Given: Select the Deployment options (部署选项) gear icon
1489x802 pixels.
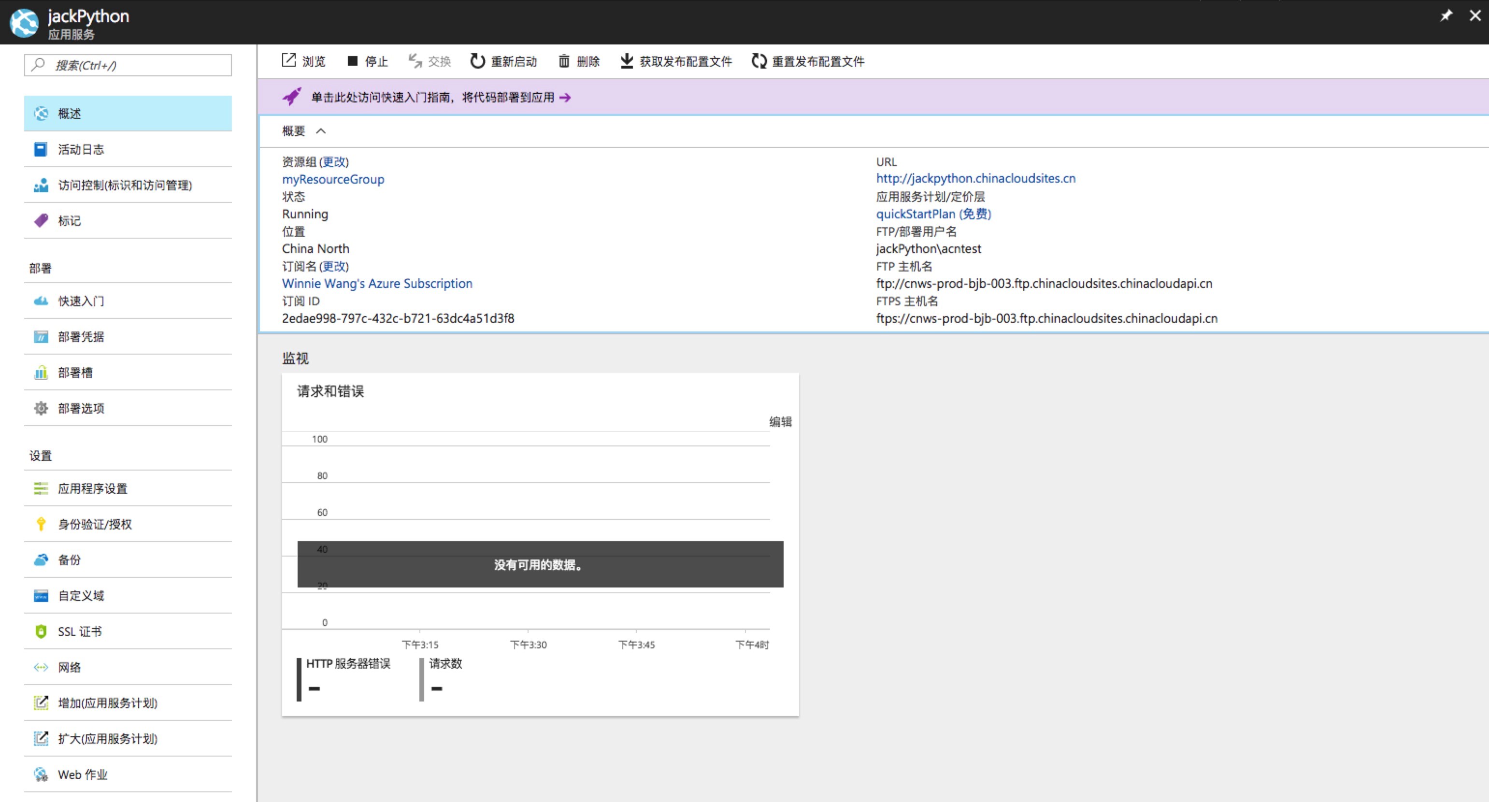Looking at the screenshot, I should [x=41, y=408].
